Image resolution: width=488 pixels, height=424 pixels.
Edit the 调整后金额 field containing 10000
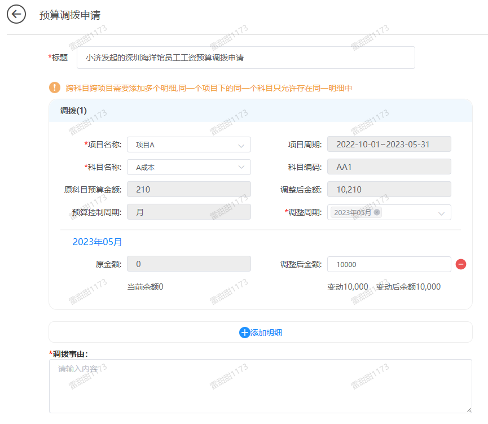389,264
